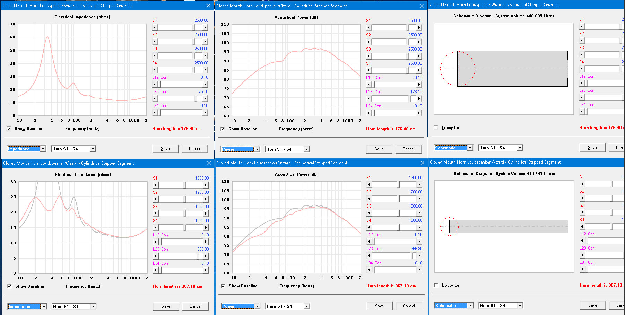The image size is (625, 315).
Task: Save in the 367.10 cm Power window
Action: pyautogui.click(x=380, y=306)
